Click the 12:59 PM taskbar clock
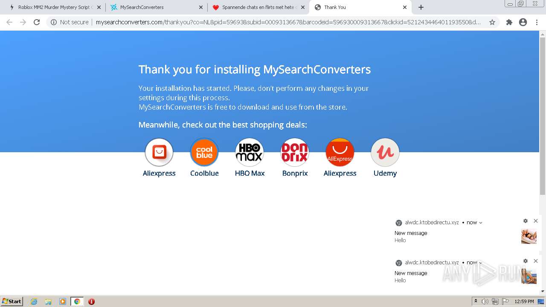Image resolution: width=546 pixels, height=307 pixels. (524, 301)
